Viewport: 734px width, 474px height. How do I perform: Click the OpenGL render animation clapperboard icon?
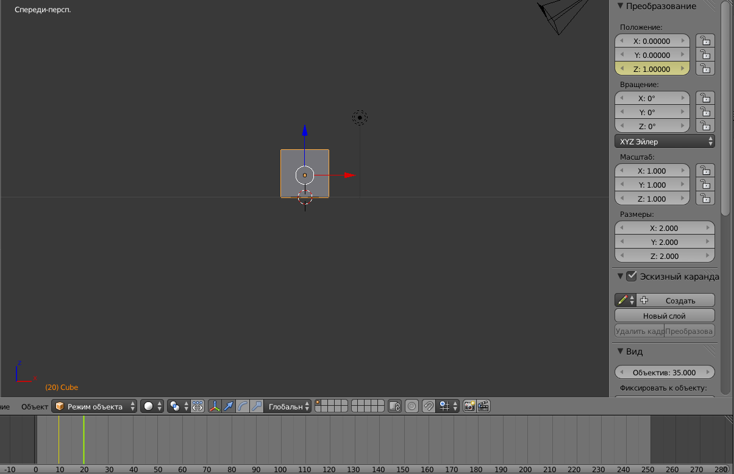pos(483,406)
